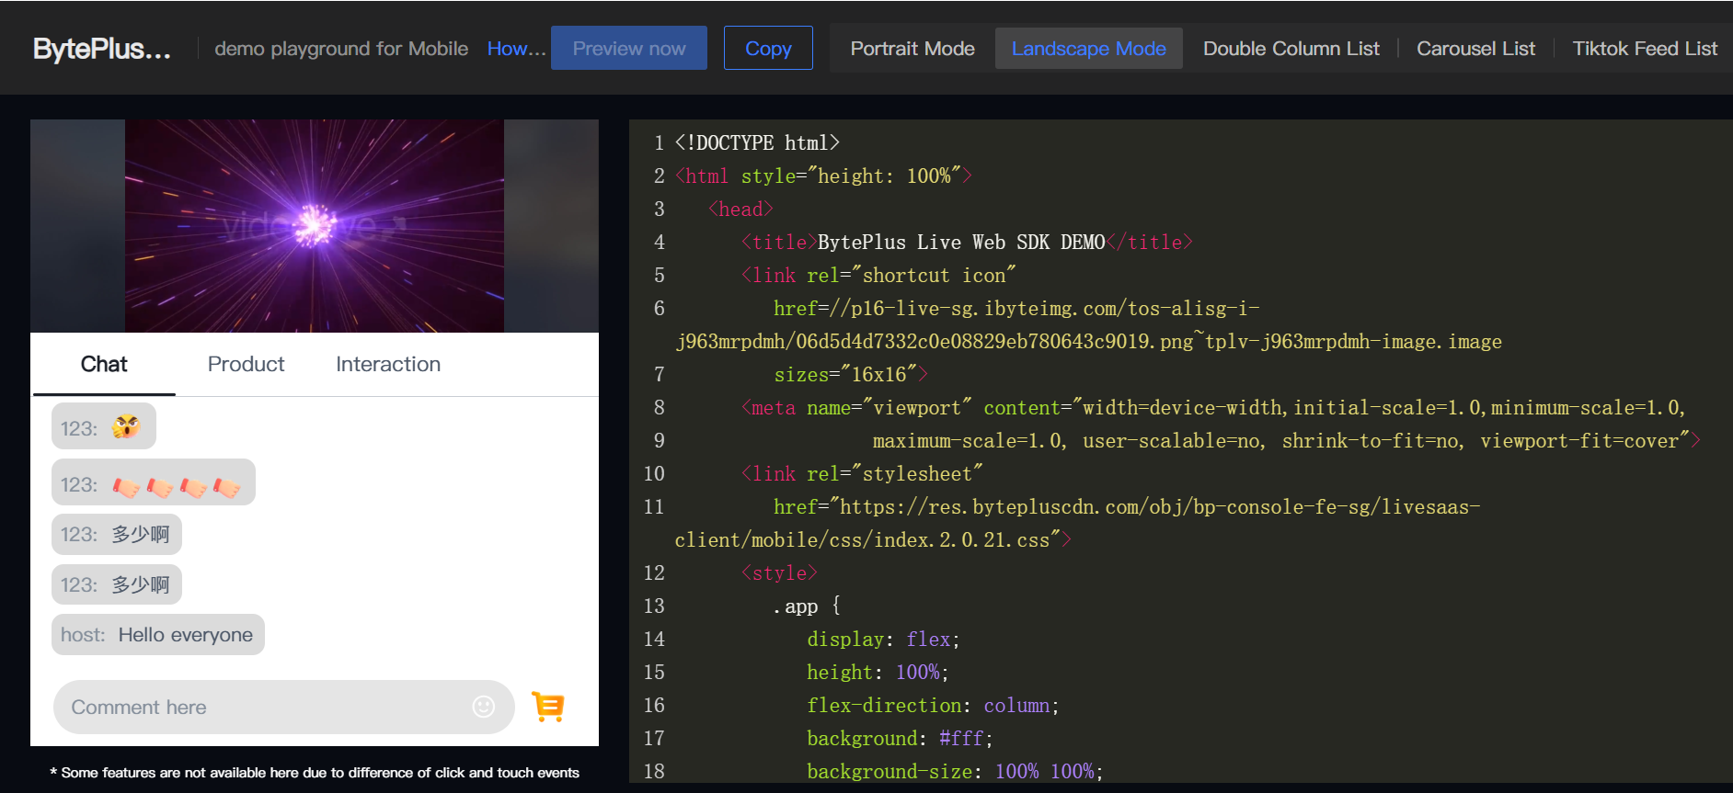Select Landscape Mode layout
This screenshot has height=793, width=1733.
[1088, 49]
